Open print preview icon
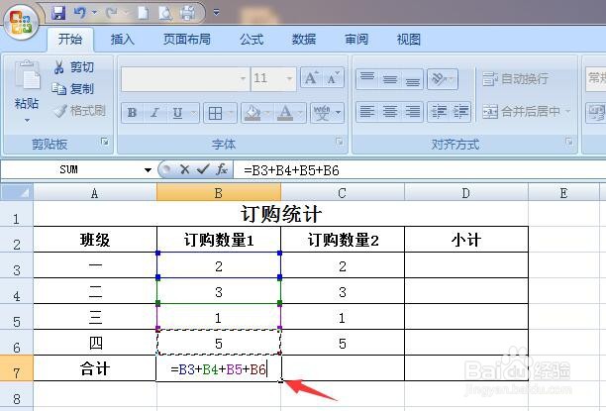The height and width of the screenshot is (411, 606). pos(165,13)
